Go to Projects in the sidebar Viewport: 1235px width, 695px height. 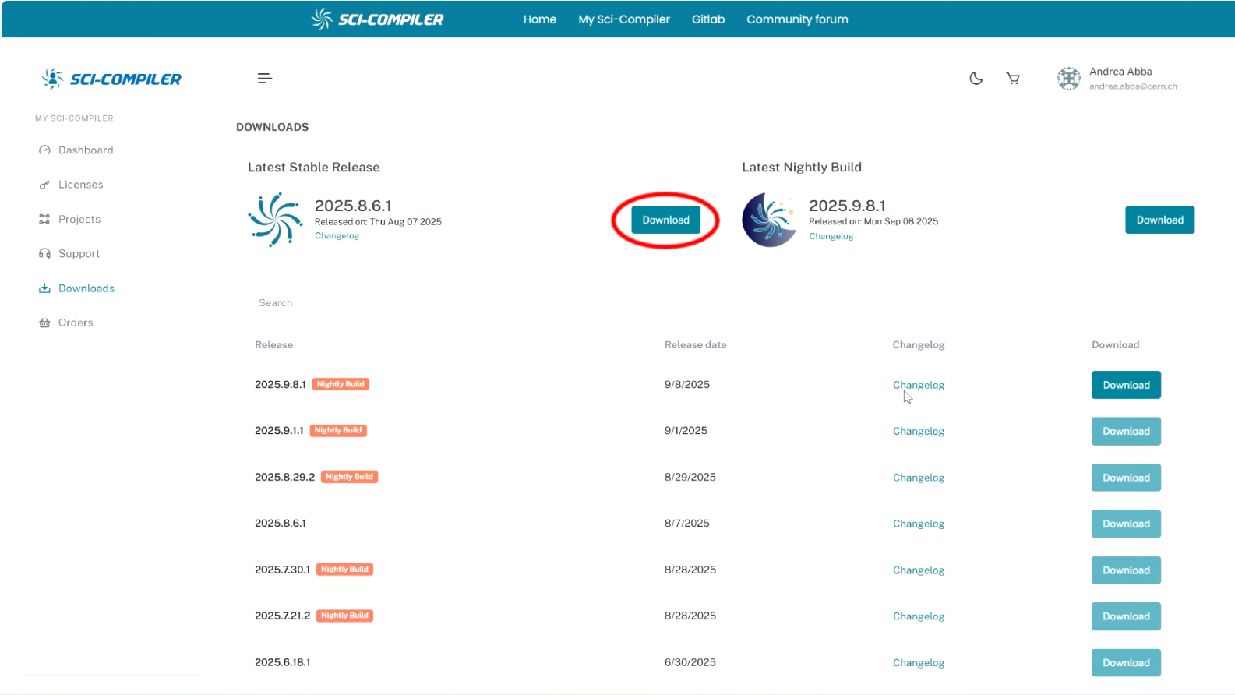tap(69, 219)
